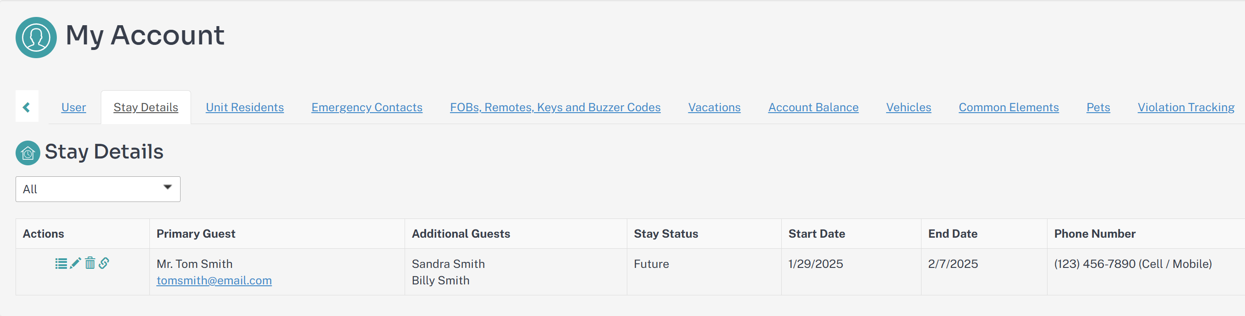Viewport: 1245px width, 316px height.
Task: Switch to the Vacations tab
Action: [x=714, y=107]
